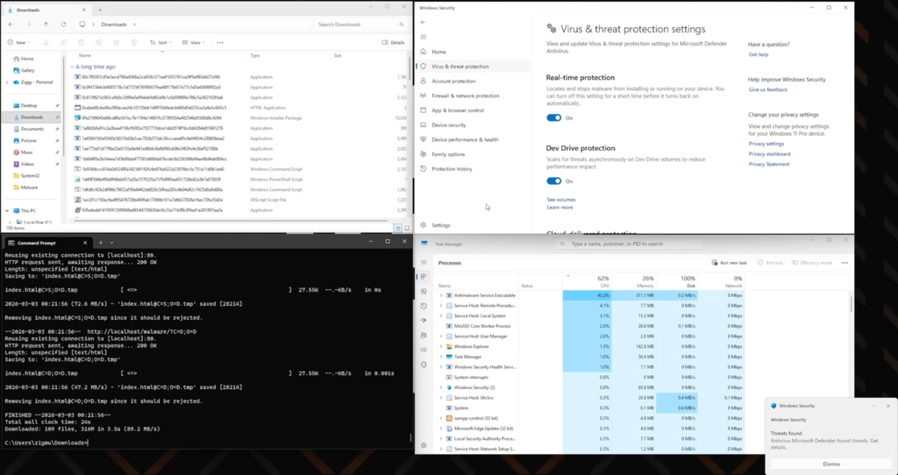Add a new tab in File Explorer

(x=100, y=10)
